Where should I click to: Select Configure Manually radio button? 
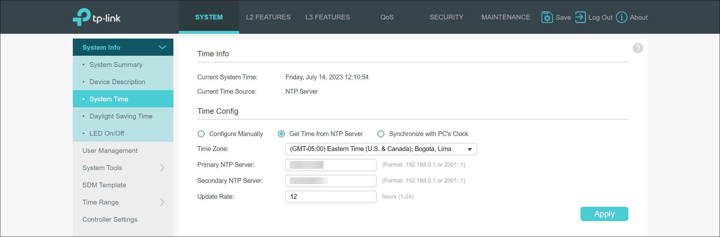201,134
